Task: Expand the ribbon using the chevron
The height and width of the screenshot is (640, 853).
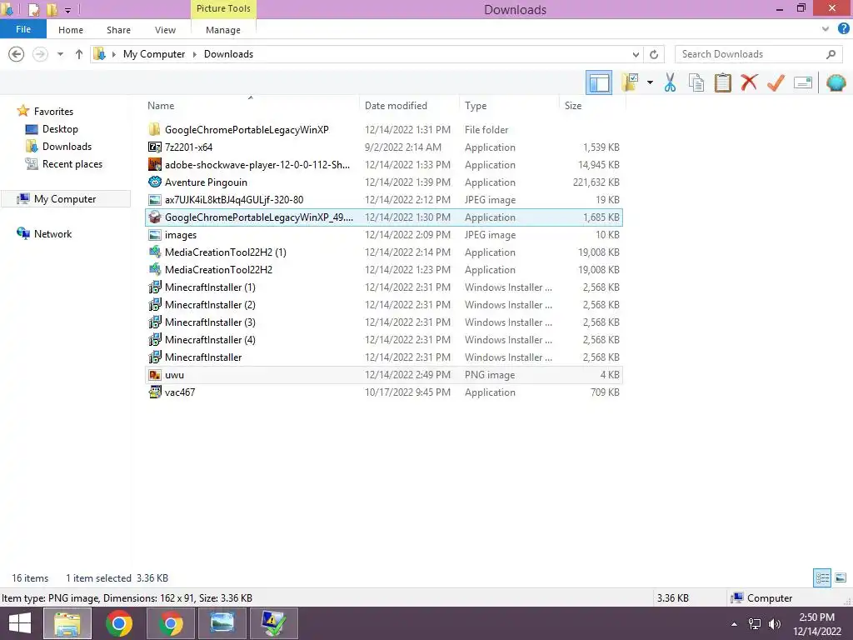Action: coord(826,29)
